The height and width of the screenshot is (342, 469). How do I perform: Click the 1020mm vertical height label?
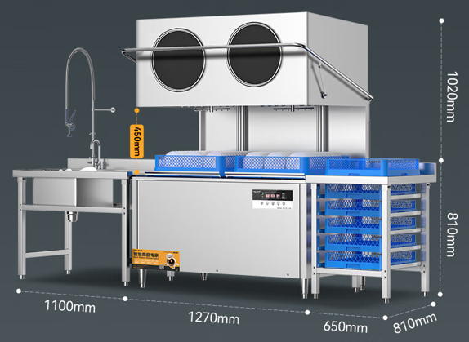point(450,96)
